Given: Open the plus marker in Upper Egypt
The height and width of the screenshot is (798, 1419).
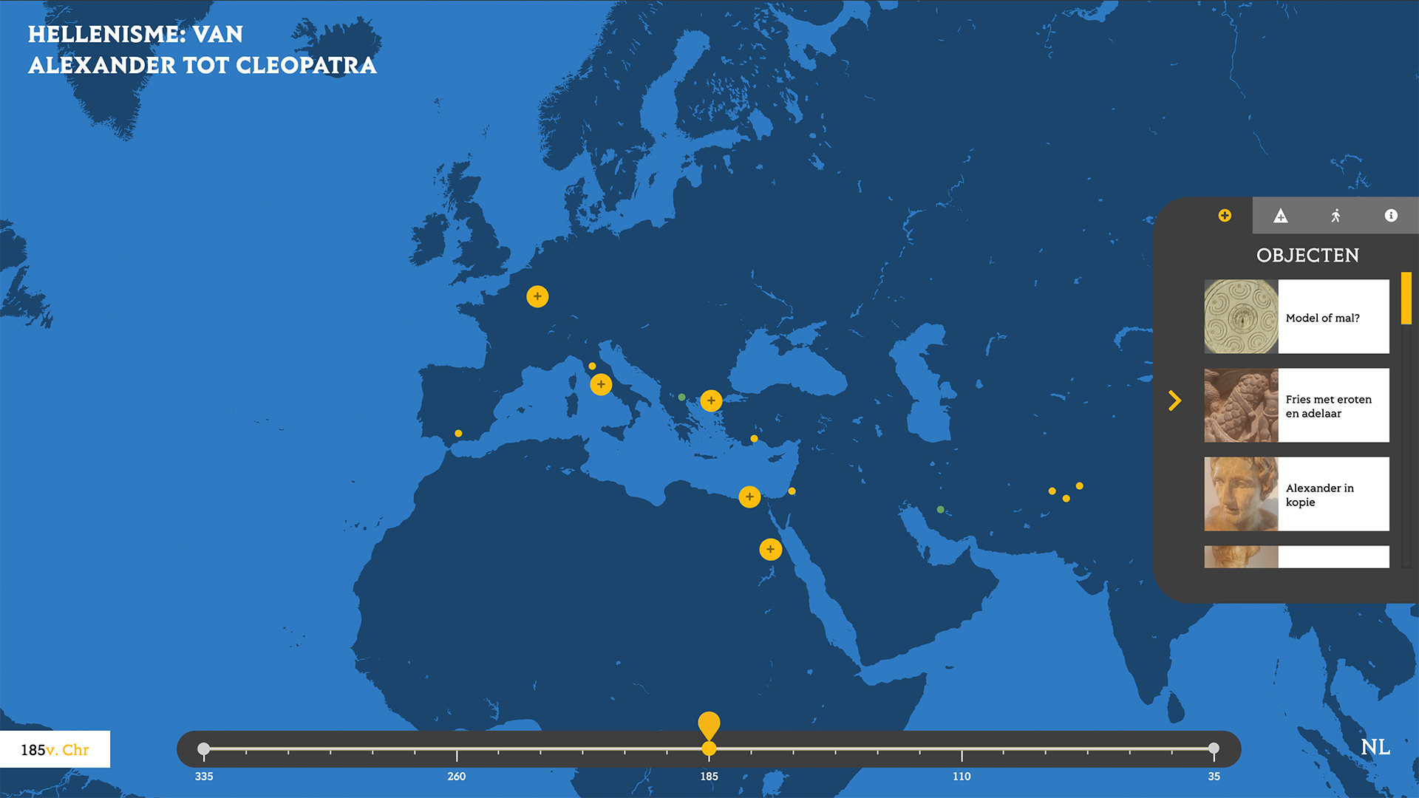Looking at the screenshot, I should click(x=770, y=549).
